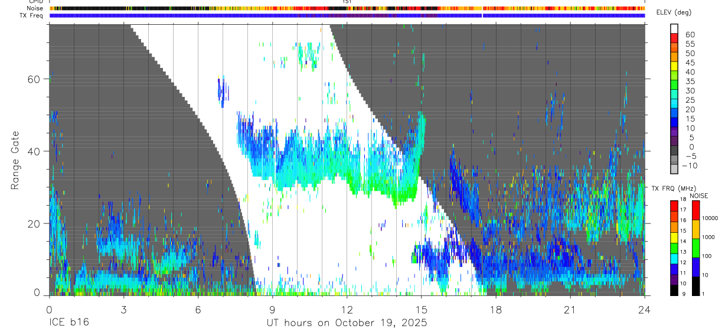Click 'UT hours on October 19, 2025' axis title
Viewport: 725px width, 335px height.
tap(347, 323)
